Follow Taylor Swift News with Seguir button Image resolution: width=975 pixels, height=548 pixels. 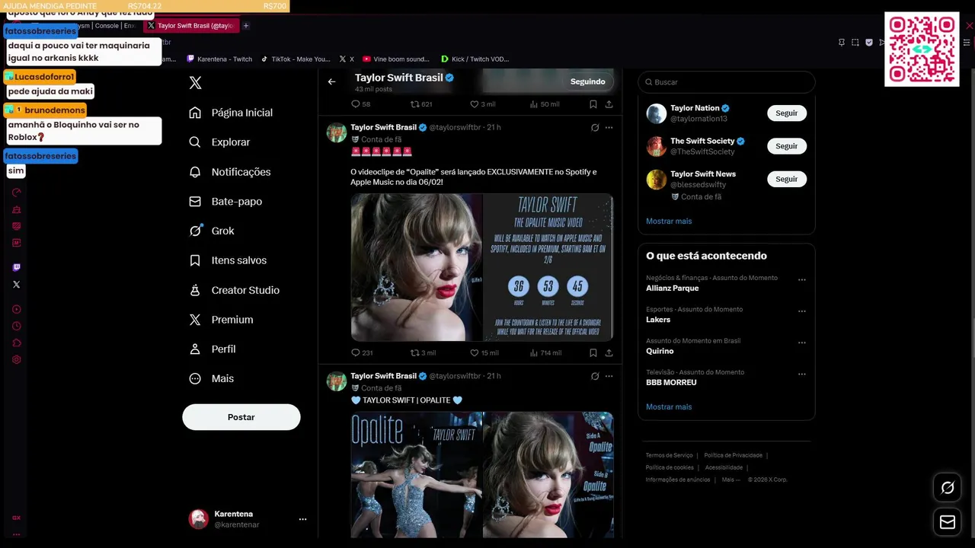(x=787, y=179)
